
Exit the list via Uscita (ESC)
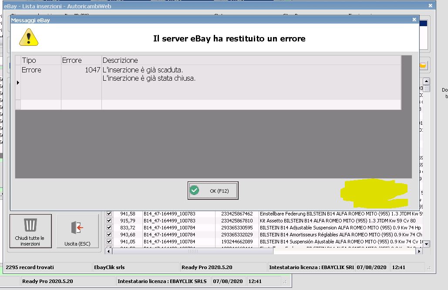(77, 231)
